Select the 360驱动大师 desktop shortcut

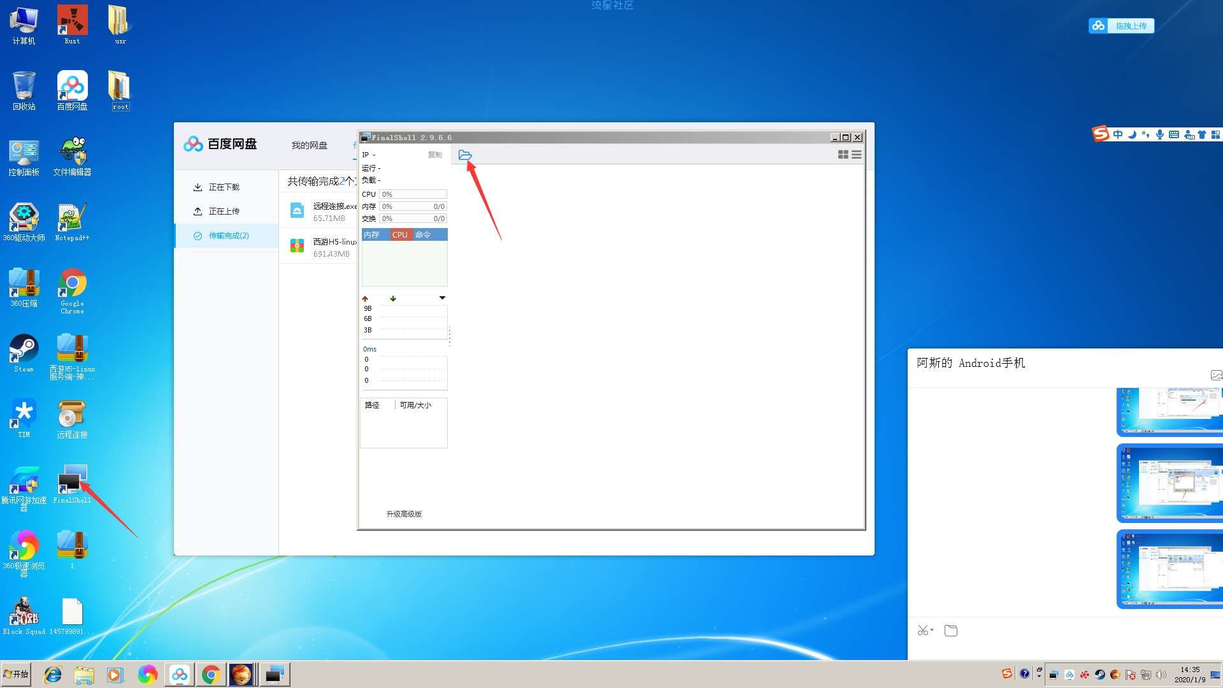pyautogui.click(x=24, y=222)
